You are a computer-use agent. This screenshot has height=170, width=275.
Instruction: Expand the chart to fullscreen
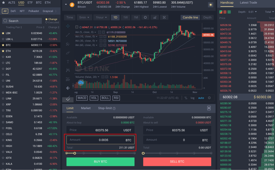164,18
